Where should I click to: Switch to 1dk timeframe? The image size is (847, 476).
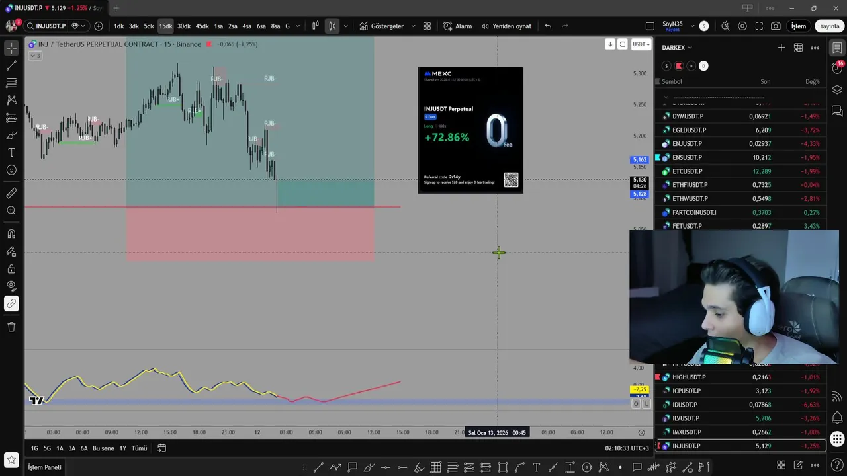pos(119,26)
